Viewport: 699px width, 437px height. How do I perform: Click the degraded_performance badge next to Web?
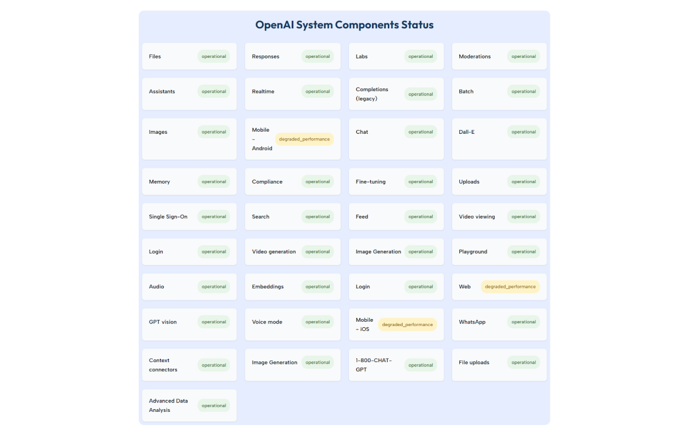(x=510, y=287)
